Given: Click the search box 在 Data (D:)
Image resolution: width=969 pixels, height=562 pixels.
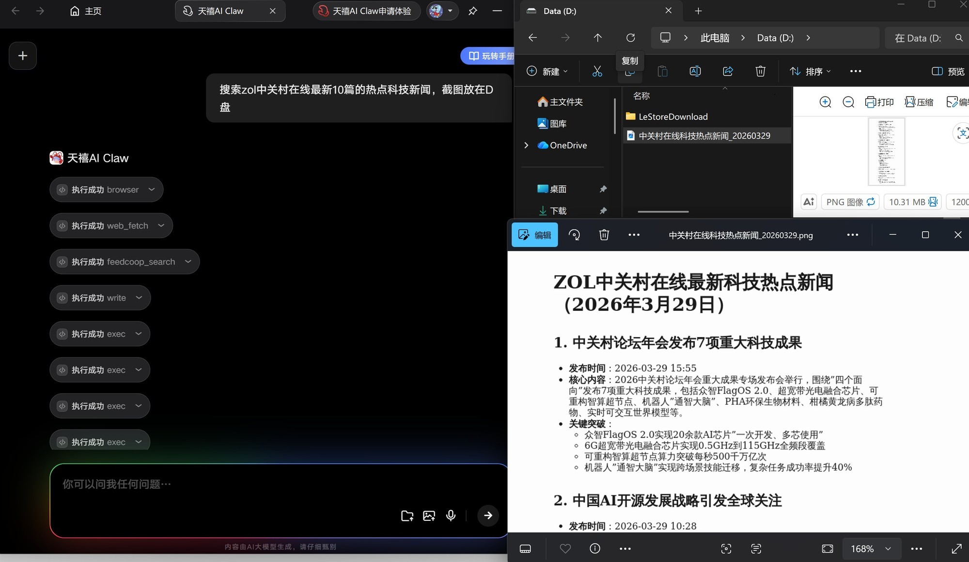Looking at the screenshot, I should click(928, 38).
